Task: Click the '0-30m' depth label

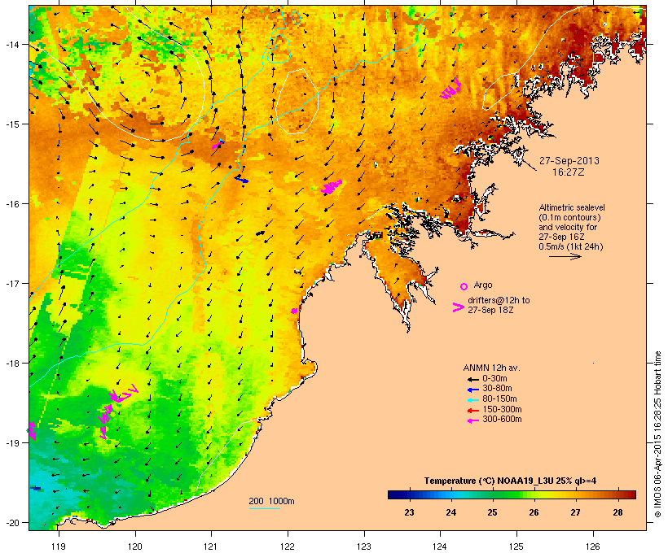Action: [494, 379]
